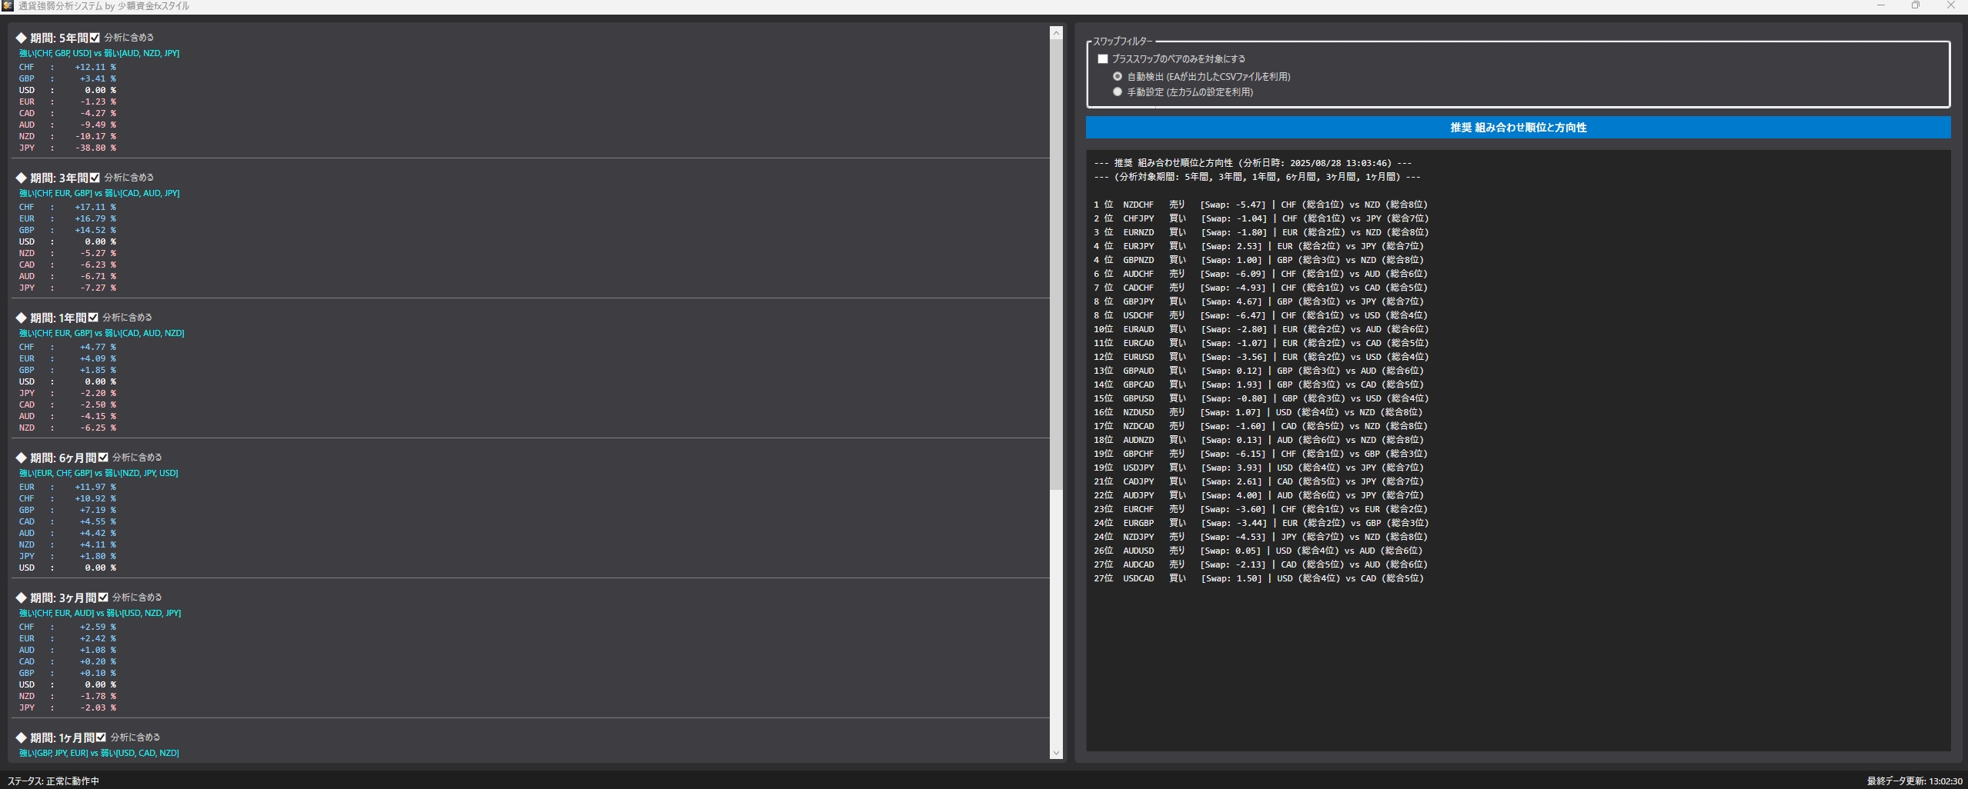Click the USDCAD 買い Swap 1.50 row

(1259, 578)
